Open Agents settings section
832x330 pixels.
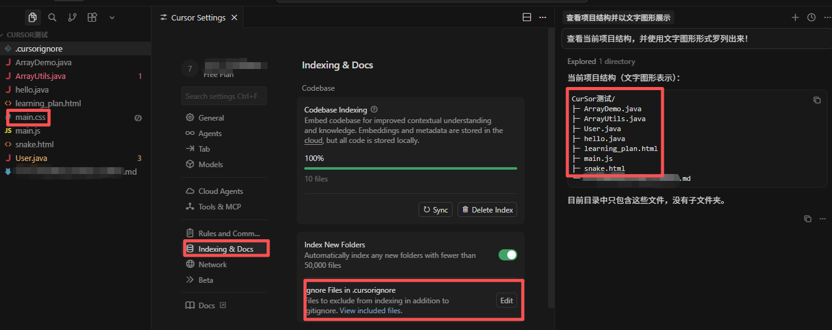[x=224, y=133]
